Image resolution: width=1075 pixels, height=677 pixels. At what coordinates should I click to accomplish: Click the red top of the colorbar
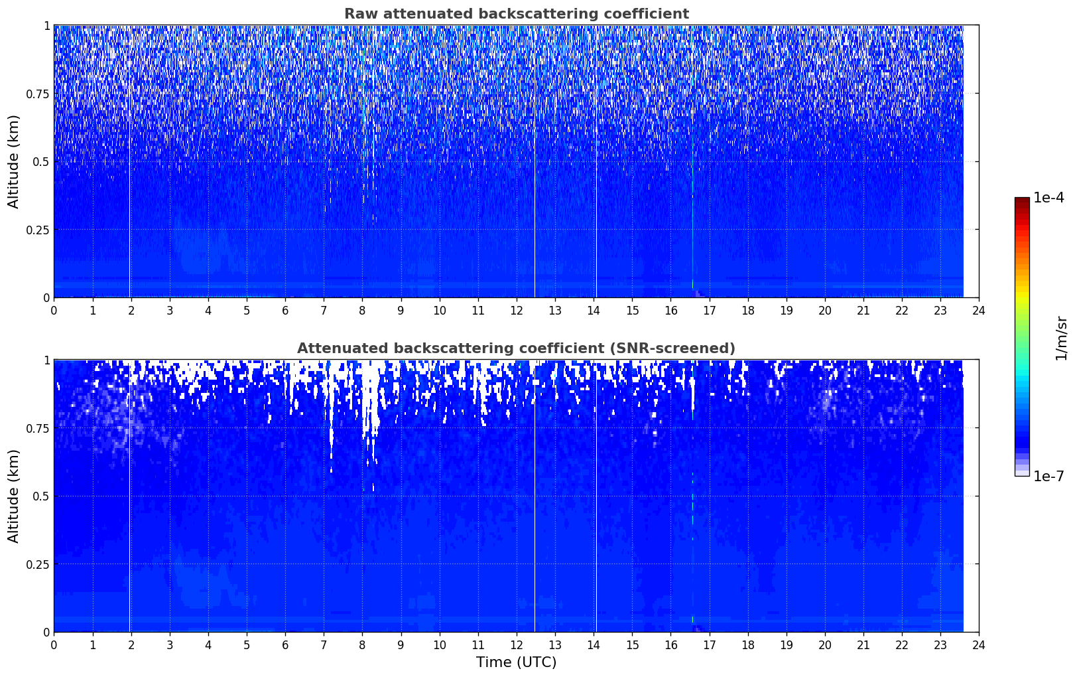1021,202
